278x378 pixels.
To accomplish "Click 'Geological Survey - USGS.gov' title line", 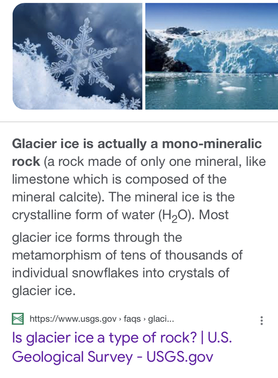I will pyautogui.click(x=113, y=357).
